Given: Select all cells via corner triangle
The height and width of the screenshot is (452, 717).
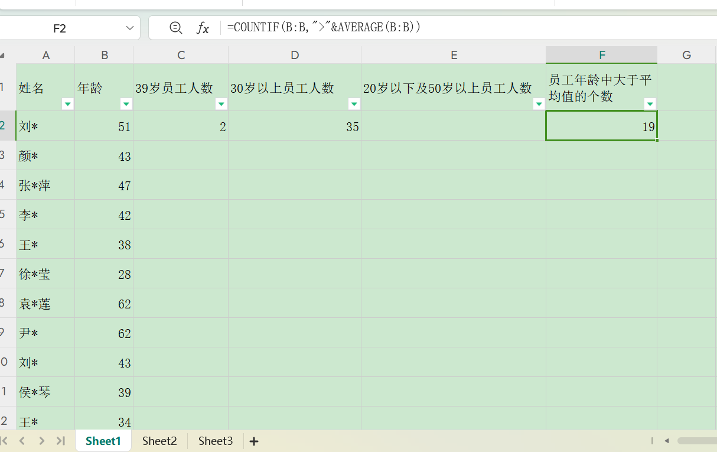Looking at the screenshot, I should tap(3, 56).
